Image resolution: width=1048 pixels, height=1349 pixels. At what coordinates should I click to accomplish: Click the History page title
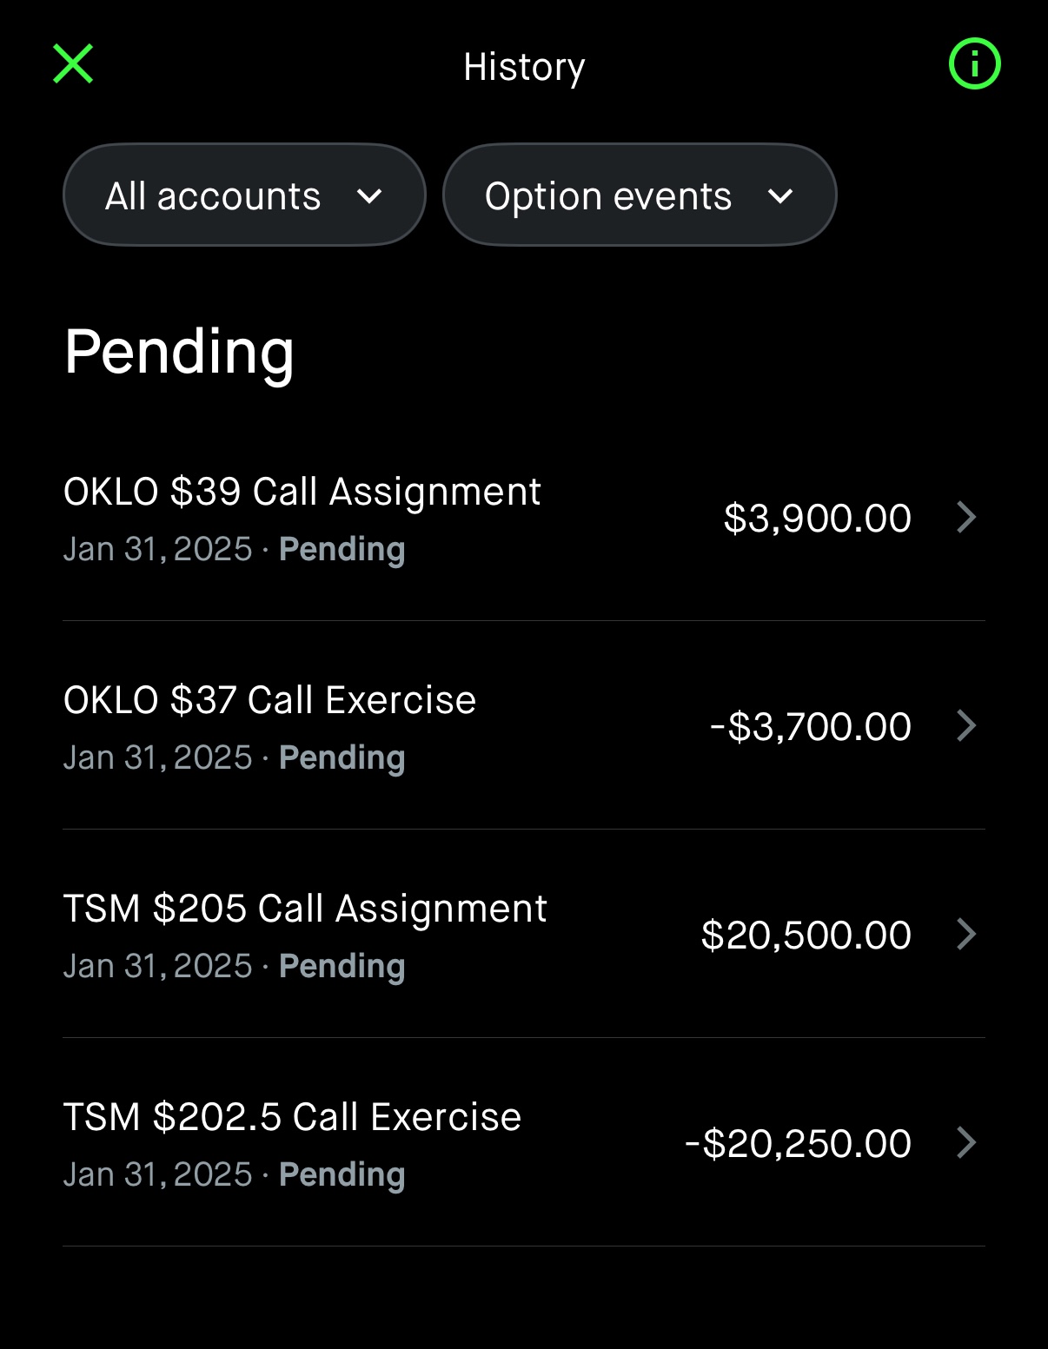pyautogui.click(x=524, y=67)
